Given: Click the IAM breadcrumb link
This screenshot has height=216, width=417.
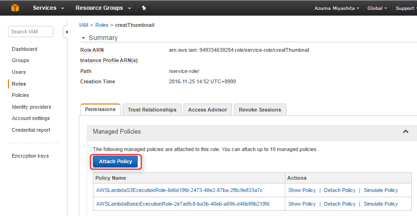Looking at the screenshot, I should pyautogui.click(x=83, y=25).
